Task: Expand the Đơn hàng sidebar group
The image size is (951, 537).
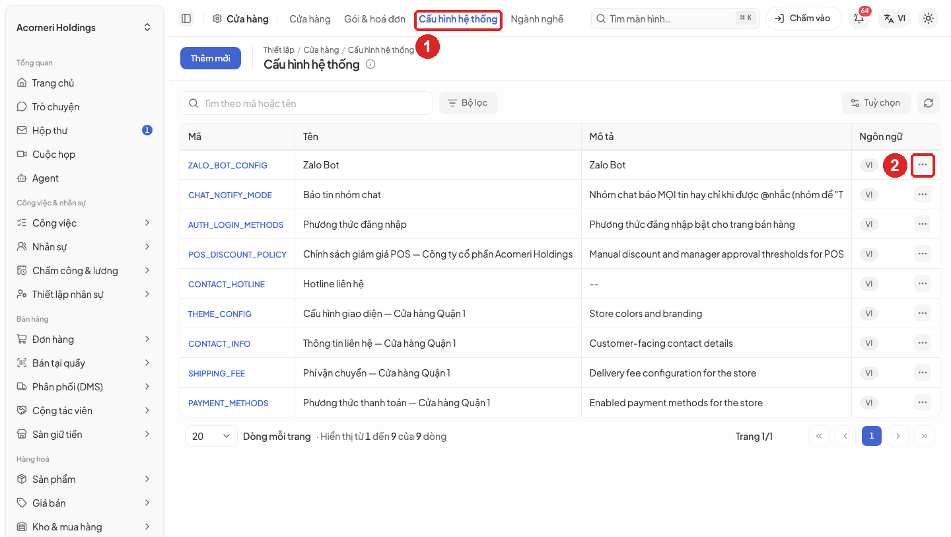Action: point(85,340)
